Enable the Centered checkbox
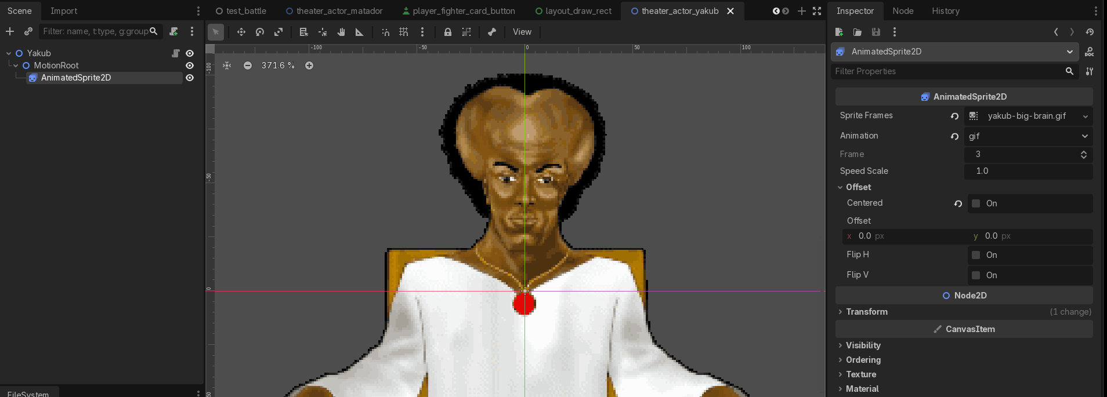The width and height of the screenshot is (1107, 397). 976,203
